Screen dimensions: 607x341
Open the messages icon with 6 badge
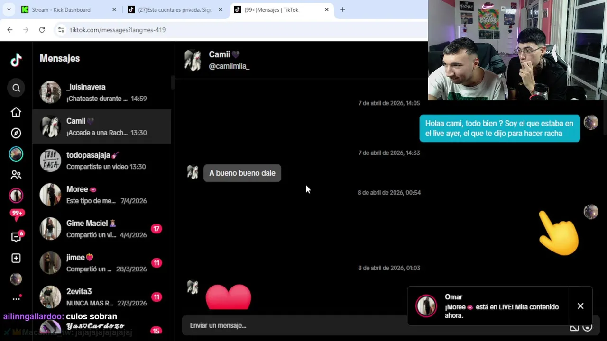tap(17, 236)
